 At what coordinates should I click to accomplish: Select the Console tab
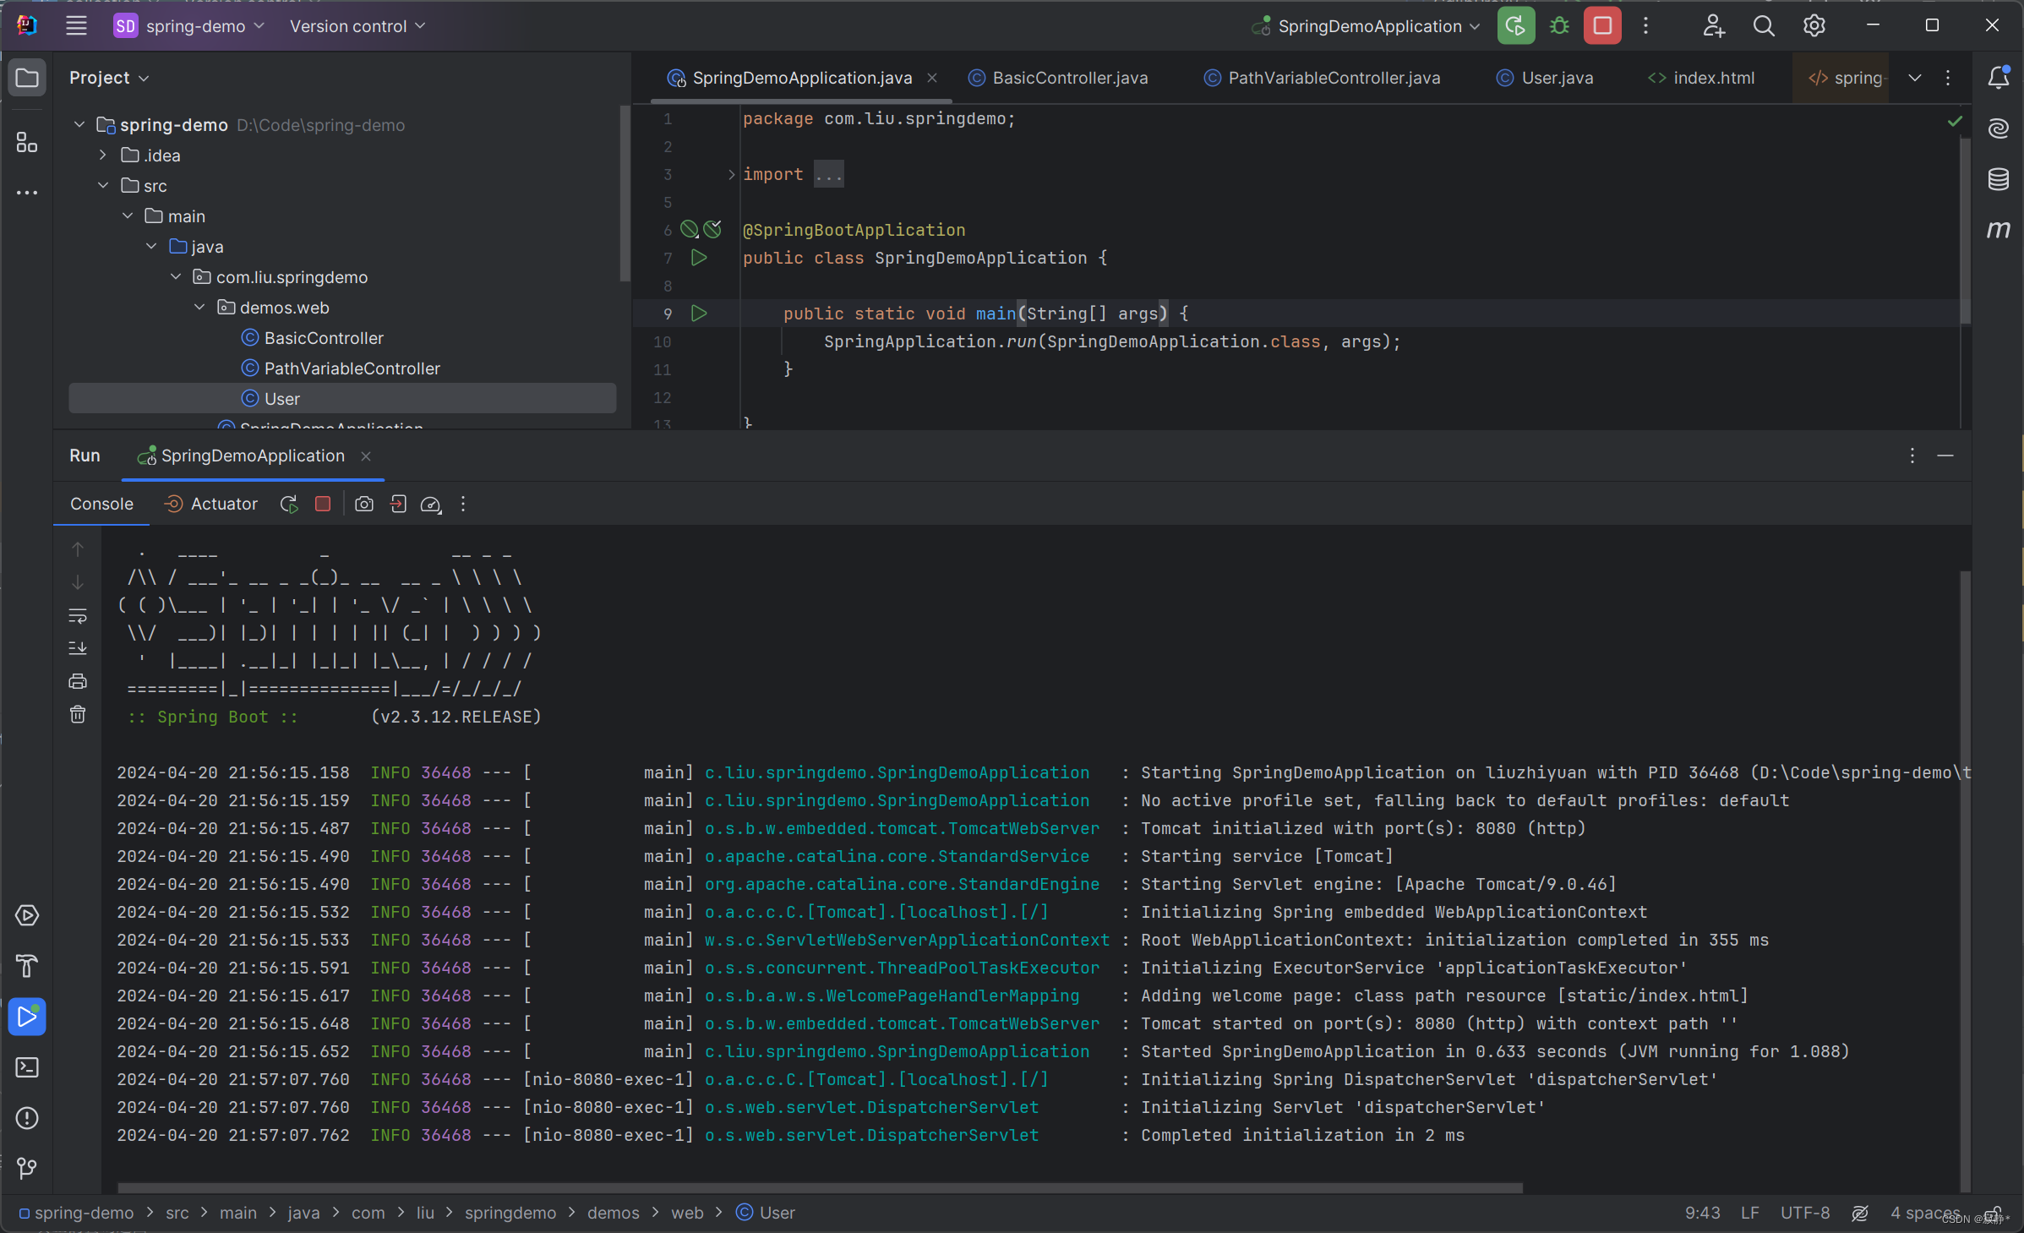[101, 504]
